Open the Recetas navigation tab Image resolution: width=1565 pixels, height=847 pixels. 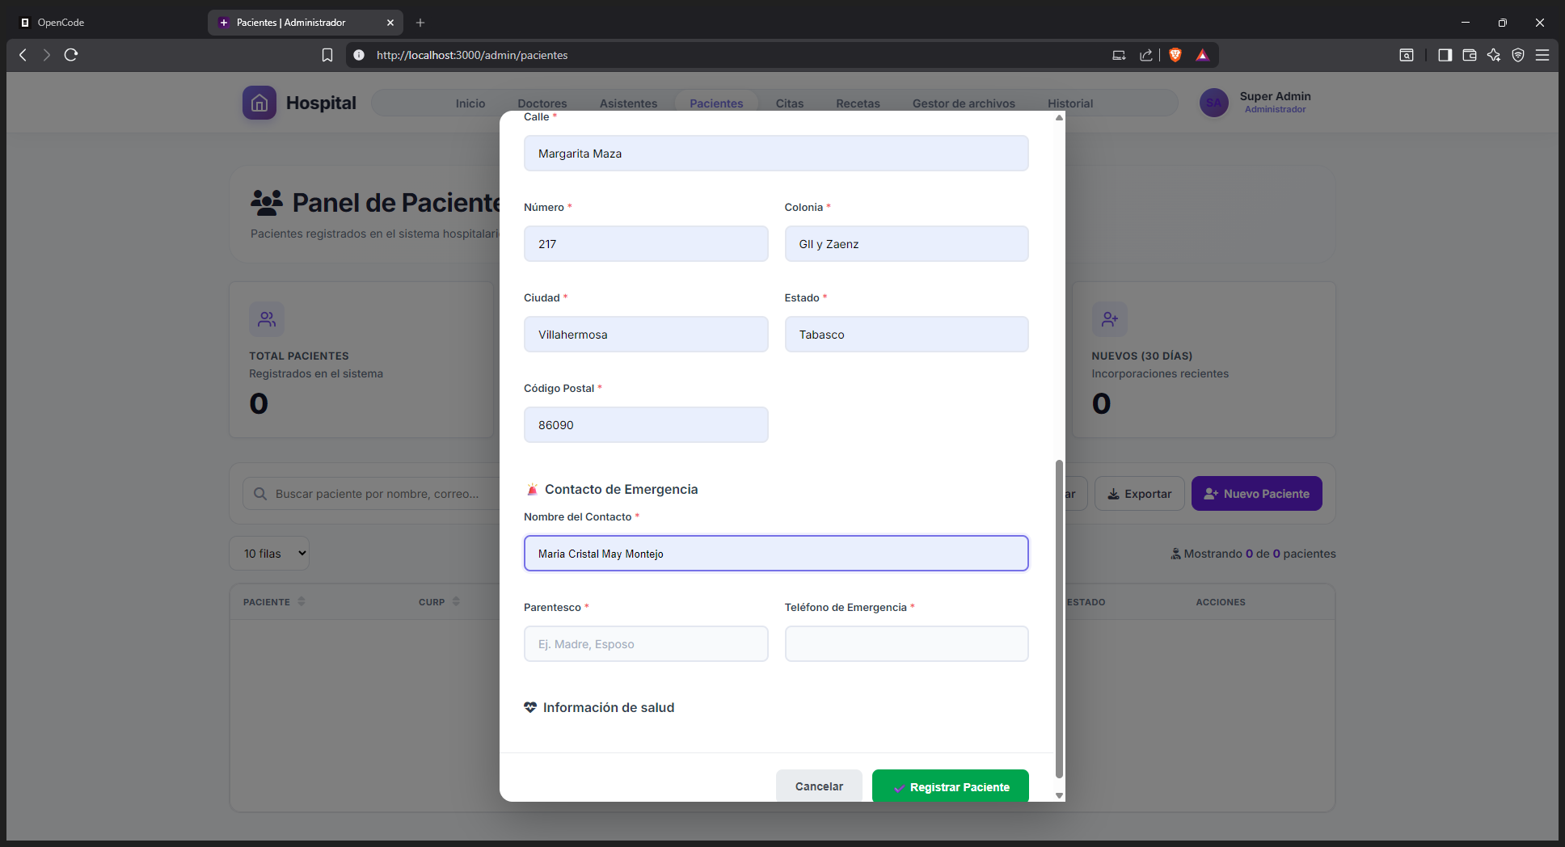(x=858, y=103)
